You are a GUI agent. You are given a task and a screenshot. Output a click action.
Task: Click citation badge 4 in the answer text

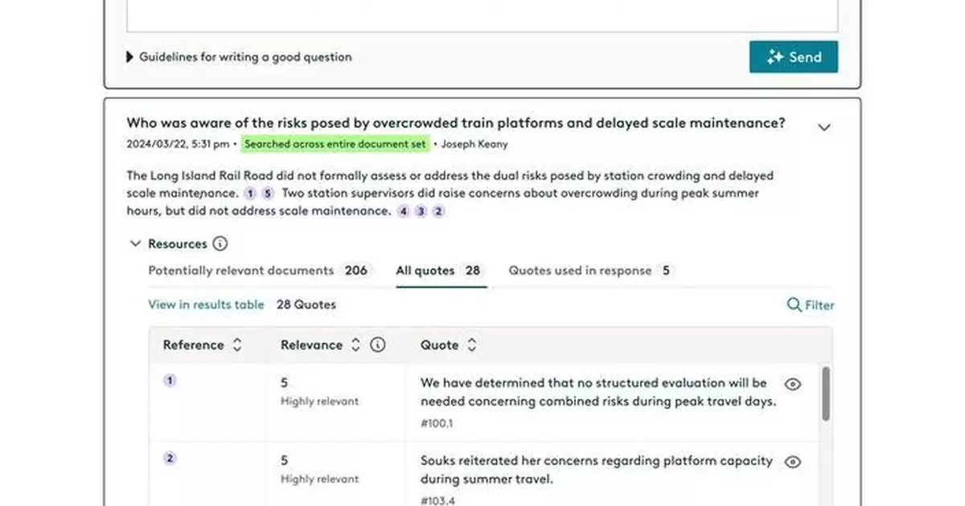[x=404, y=211]
